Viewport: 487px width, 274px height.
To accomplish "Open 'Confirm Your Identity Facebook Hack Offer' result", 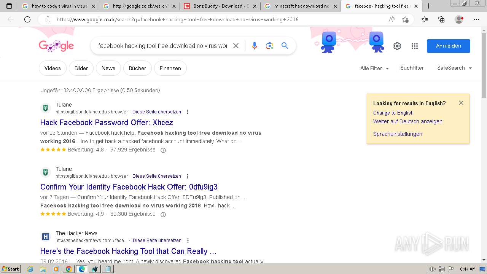I will coord(129,187).
